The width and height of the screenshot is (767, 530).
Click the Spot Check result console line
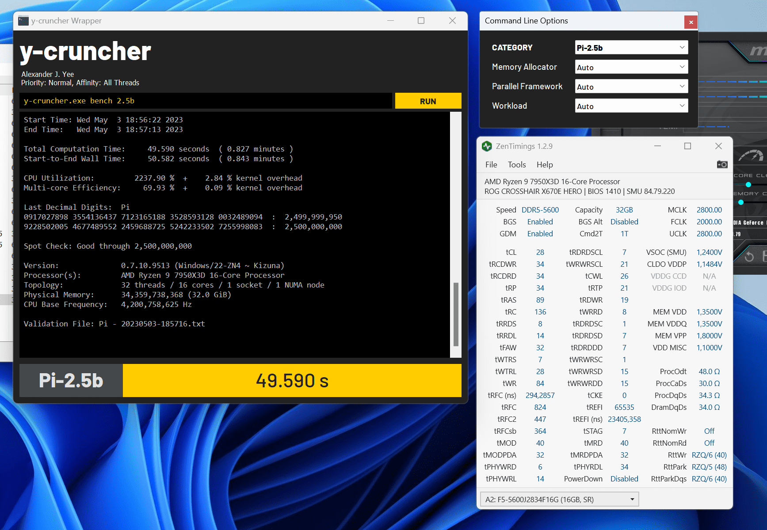[x=108, y=246]
